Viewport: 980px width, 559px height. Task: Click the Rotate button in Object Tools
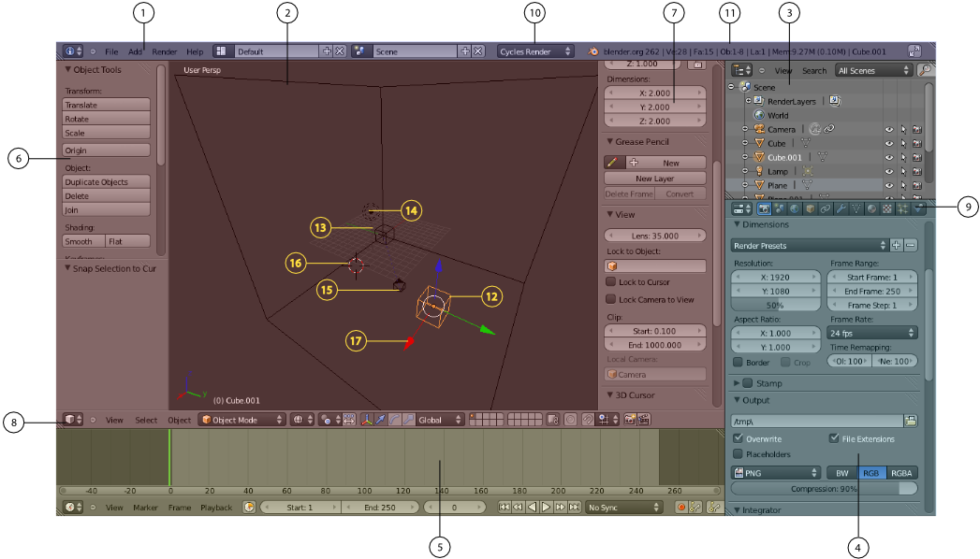(107, 119)
